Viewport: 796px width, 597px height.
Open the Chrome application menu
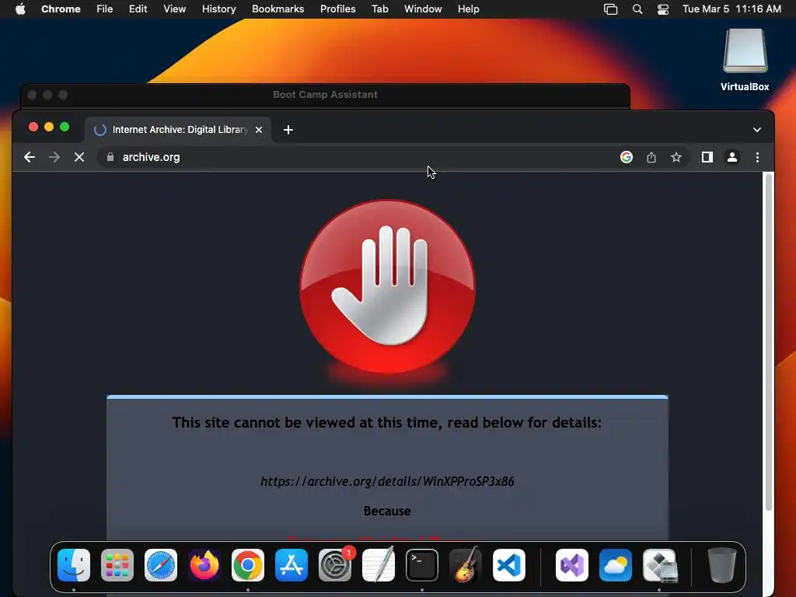(x=61, y=9)
